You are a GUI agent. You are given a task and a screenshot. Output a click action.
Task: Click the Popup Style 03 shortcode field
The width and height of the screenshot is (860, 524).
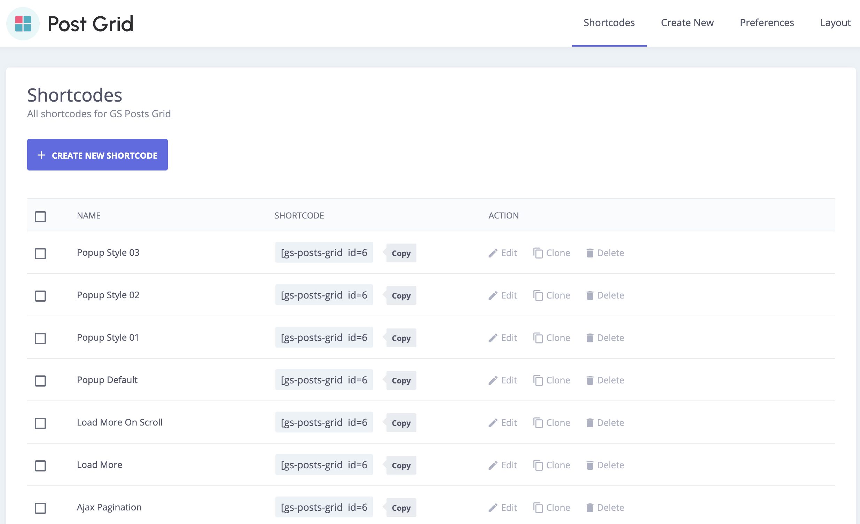click(x=324, y=253)
